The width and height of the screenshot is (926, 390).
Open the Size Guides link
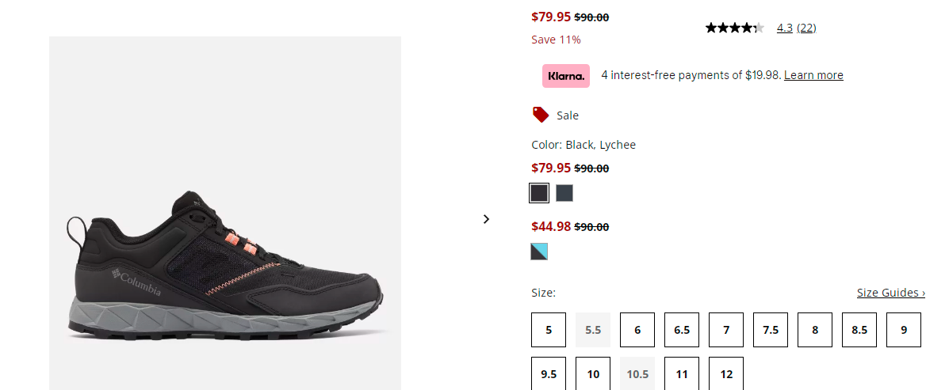point(890,293)
